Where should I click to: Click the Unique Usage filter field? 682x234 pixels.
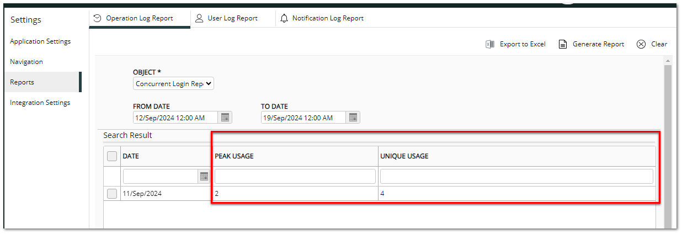[516, 176]
